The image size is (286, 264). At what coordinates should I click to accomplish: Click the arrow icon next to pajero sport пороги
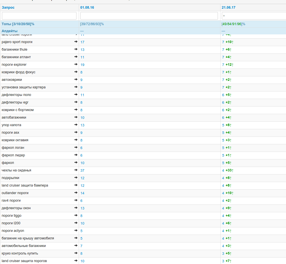click(x=76, y=42)
